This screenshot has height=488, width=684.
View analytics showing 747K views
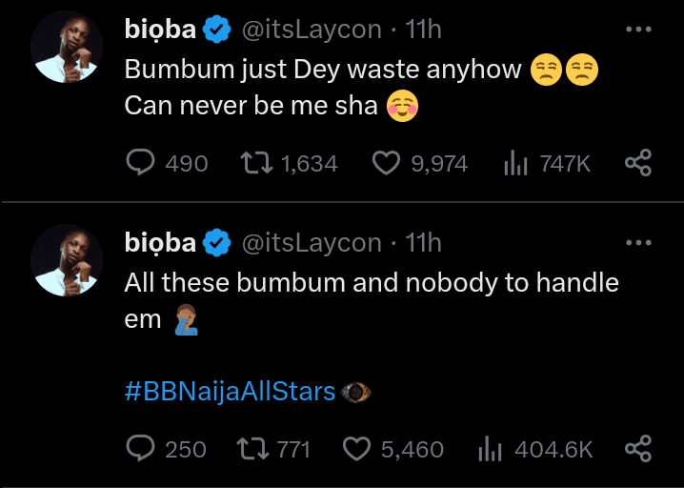pos(515,164)
